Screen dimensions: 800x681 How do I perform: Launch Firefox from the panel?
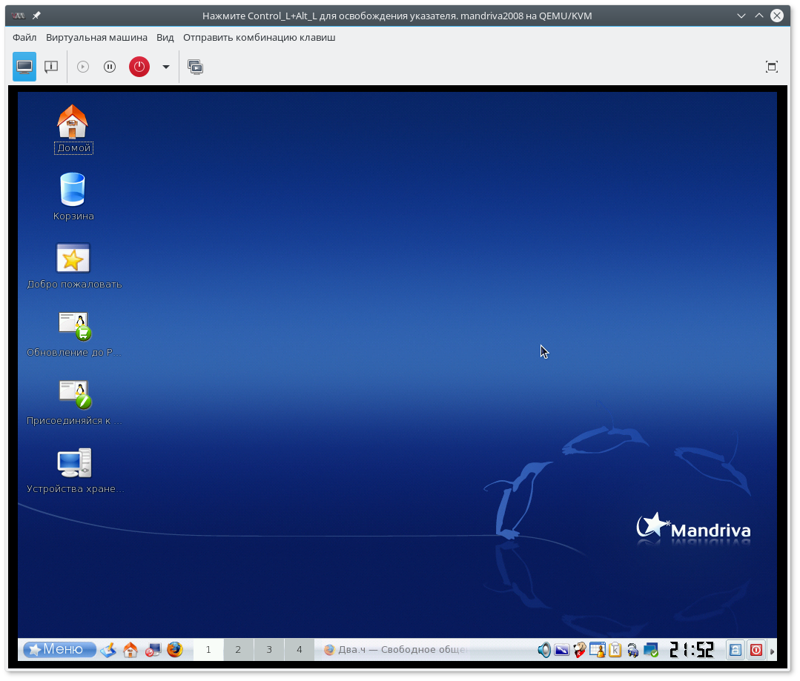[175, 649]
